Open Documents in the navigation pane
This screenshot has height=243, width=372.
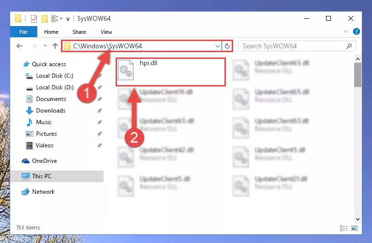click(x=51, y=99)
